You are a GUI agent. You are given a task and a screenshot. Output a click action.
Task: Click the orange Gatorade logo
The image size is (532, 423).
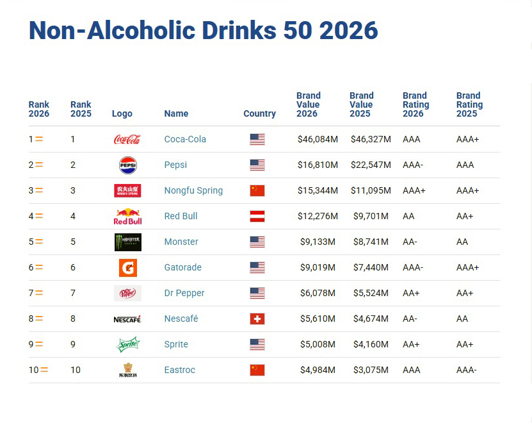pos(128,268)
